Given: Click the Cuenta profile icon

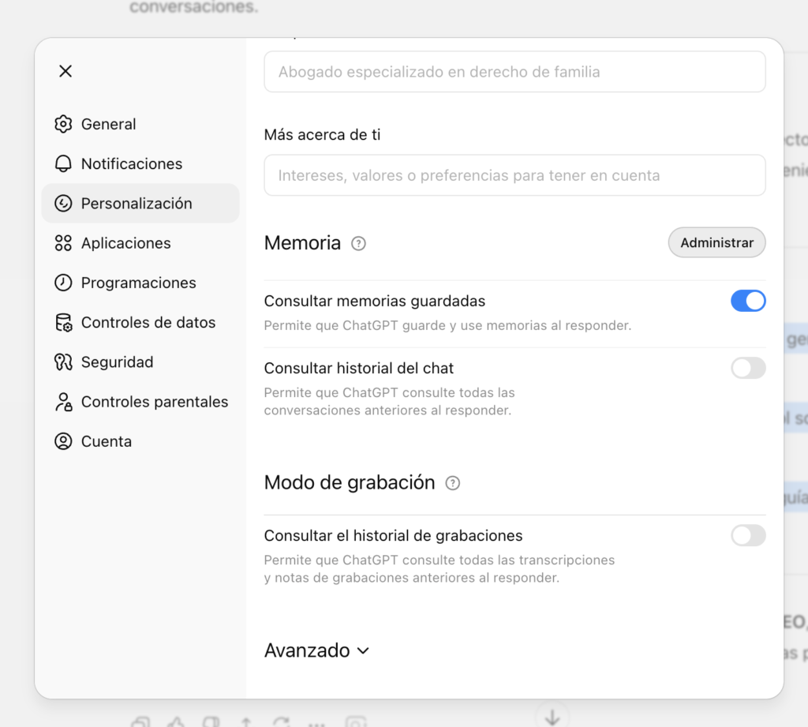Looking at the screenshot, I should click(63, 441).
